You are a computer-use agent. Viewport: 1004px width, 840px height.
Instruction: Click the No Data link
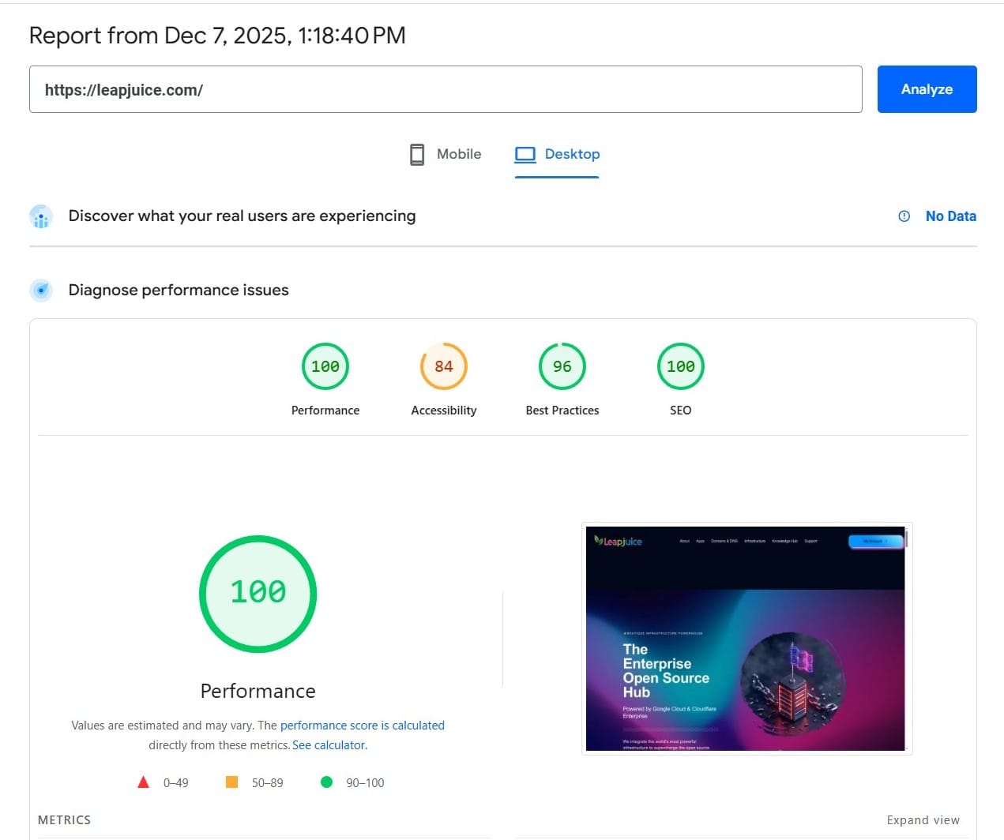[x=950, y=216]
